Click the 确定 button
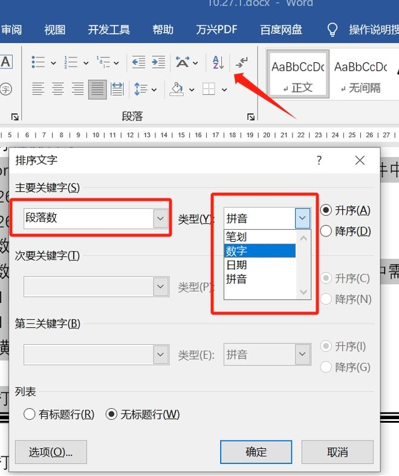The image size is (399, 476). (x=256, y=452)
